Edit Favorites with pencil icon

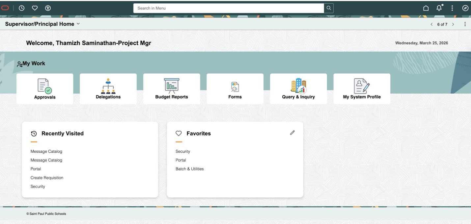click(x=292, y=133)
